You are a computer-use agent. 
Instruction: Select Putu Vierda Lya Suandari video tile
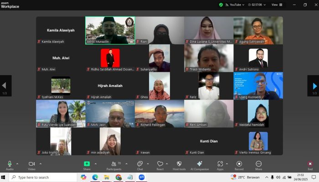[x=61, y=114]
